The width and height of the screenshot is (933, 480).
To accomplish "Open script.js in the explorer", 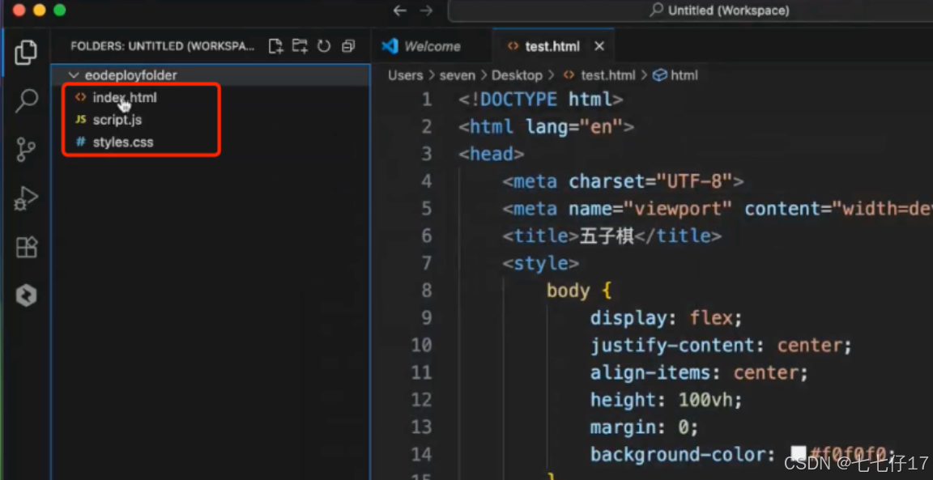I will point(117,120).
